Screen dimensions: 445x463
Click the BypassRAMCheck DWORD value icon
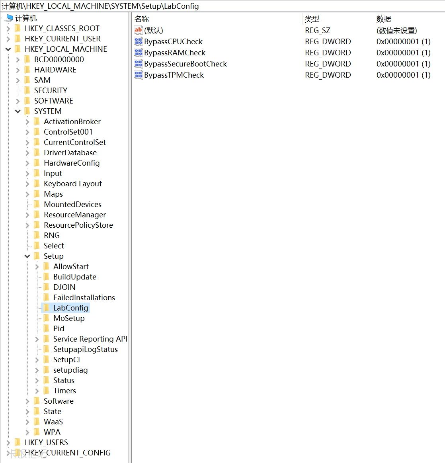click(138, 53)
